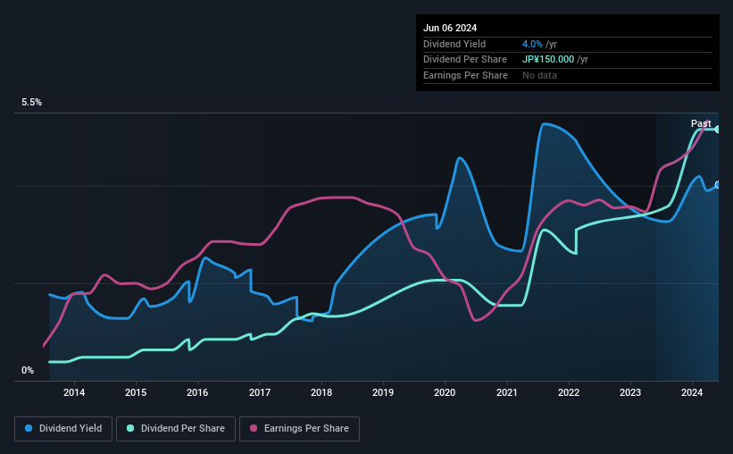Click the 'No data' earnings value
733x454 pixels.
539,75
